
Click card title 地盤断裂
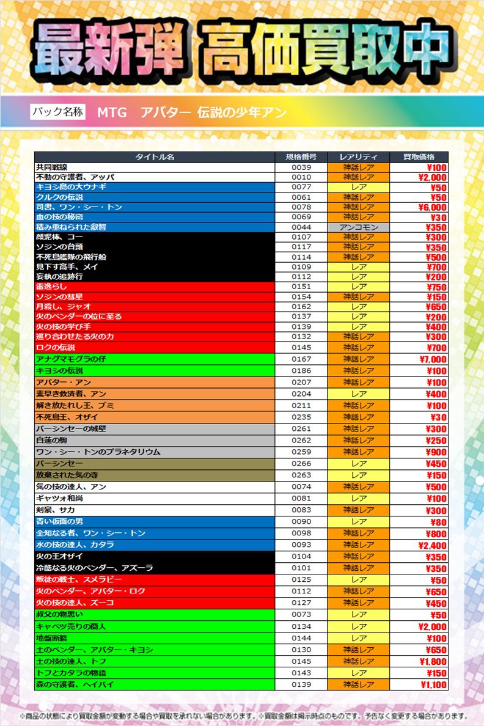(52, 637)
